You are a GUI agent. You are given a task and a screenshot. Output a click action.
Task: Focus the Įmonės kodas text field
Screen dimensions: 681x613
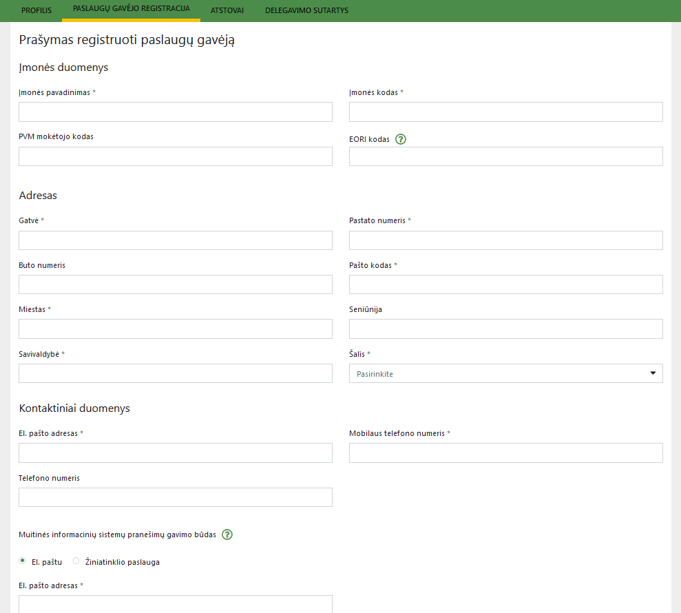pyautogui.click(x=505, y=112)
